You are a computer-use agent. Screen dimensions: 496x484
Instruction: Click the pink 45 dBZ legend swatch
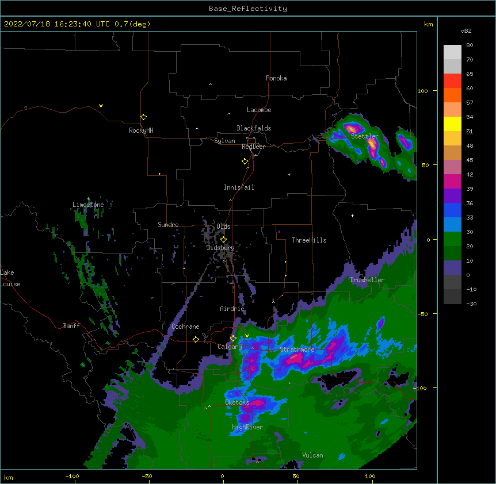point(452,167)
